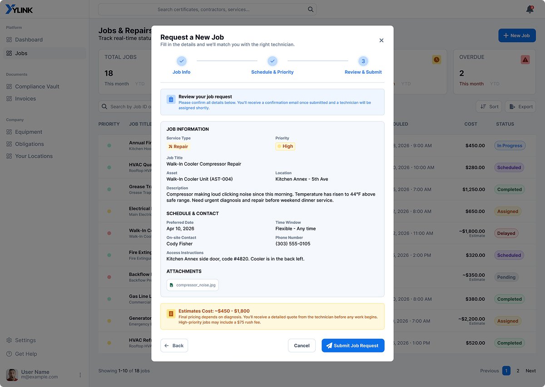545x387 pixels.
Task: Close the Request a New Job dialog
Action: (x=381, y=40)
